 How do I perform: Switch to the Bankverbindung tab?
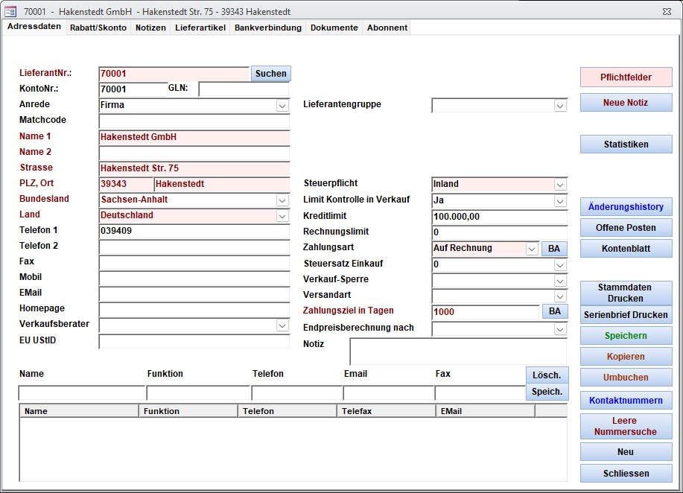[268, 28]
